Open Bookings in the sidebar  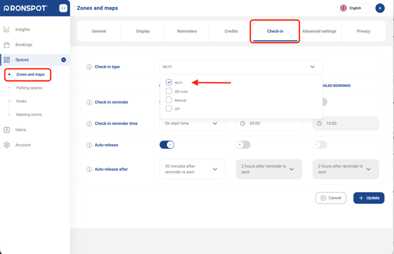click(24, 45)
